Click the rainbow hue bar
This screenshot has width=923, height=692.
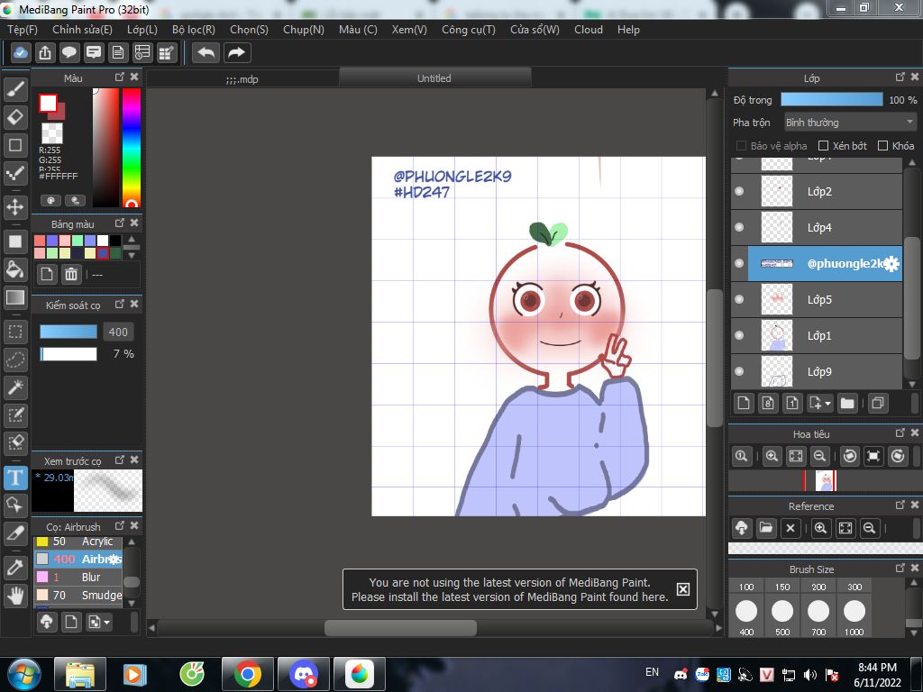pyautogui.click(x=132, y=147)
